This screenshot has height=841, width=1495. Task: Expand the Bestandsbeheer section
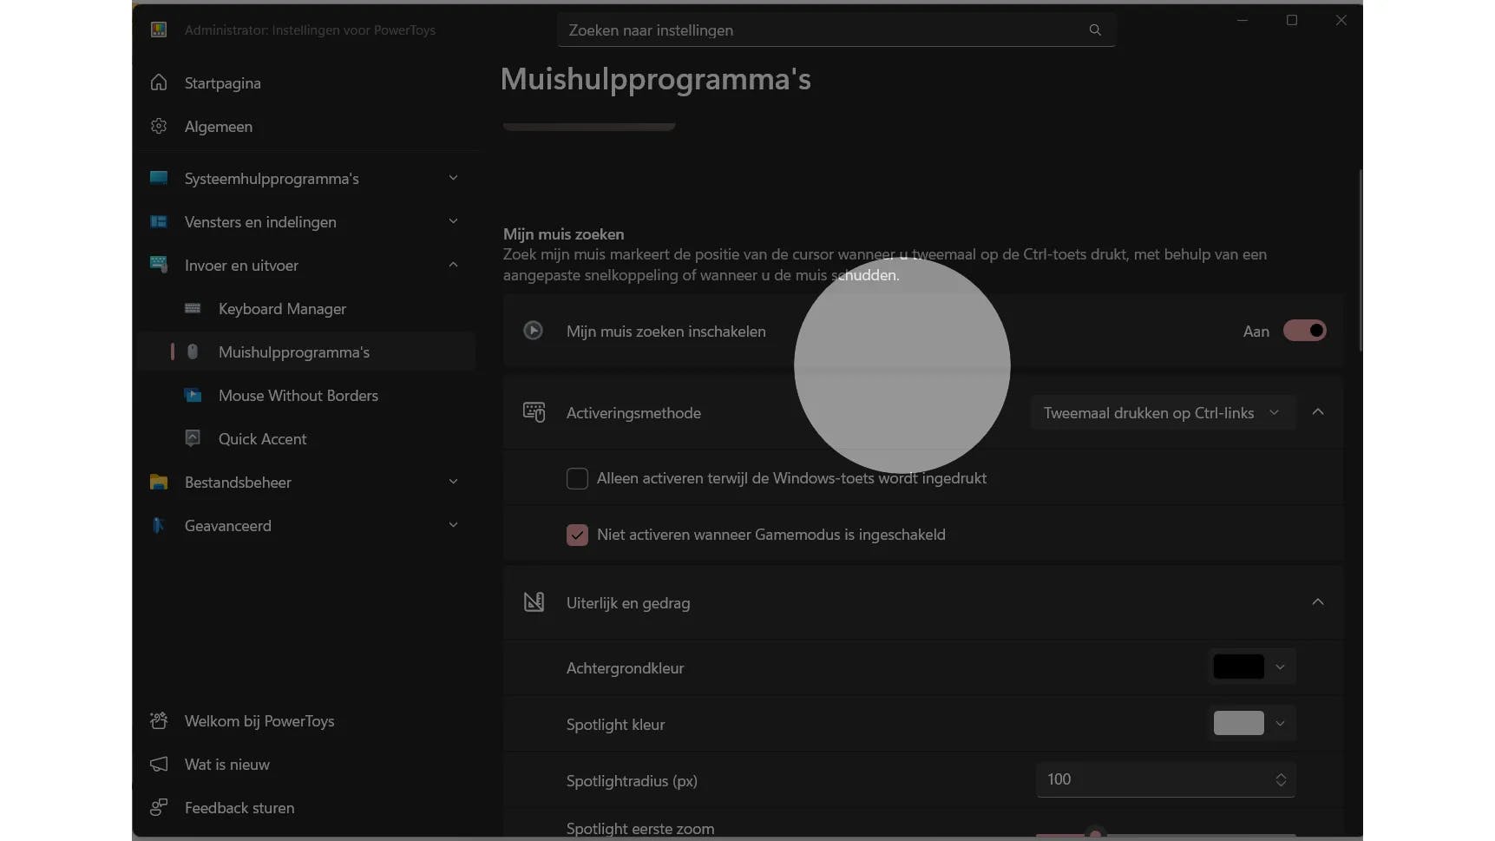pyautogui.click(x=453, y=482)
